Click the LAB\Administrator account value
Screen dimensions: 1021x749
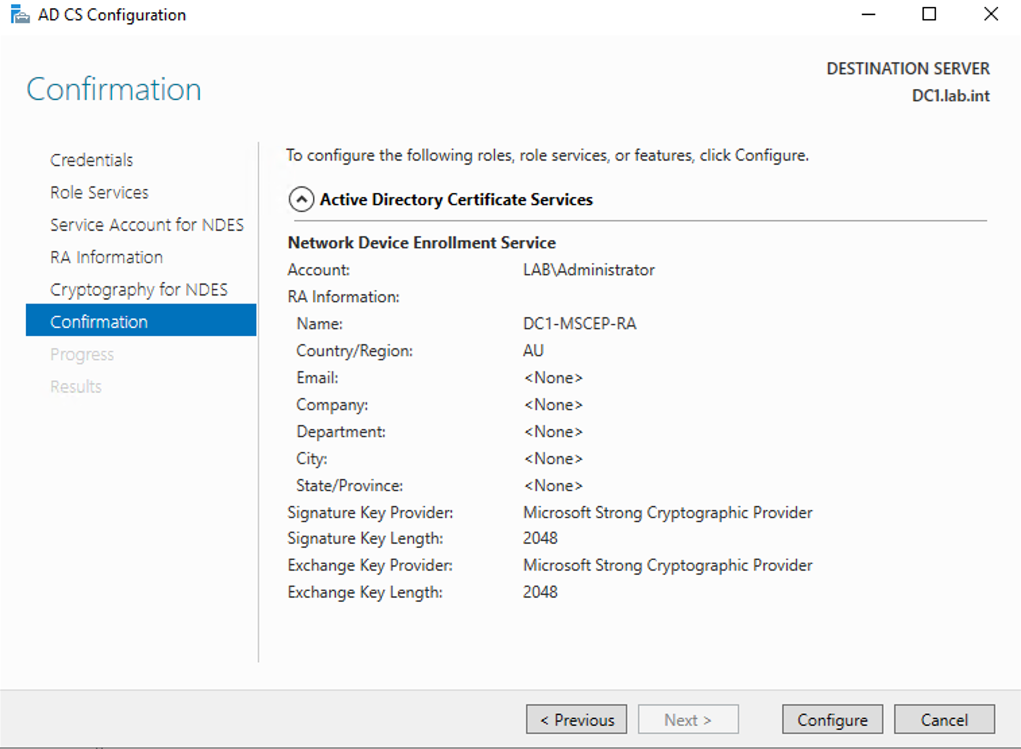(589, 270)
